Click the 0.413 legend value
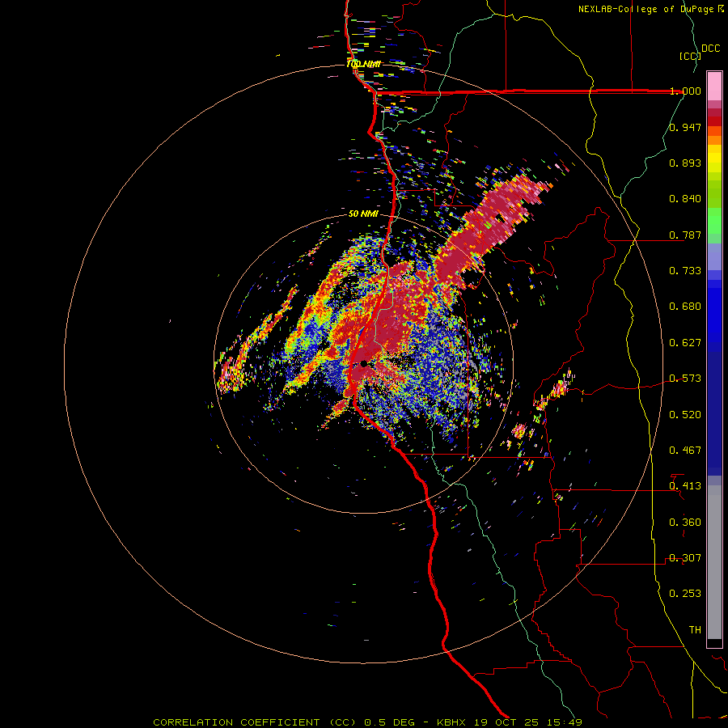 [x=685, y=486]
